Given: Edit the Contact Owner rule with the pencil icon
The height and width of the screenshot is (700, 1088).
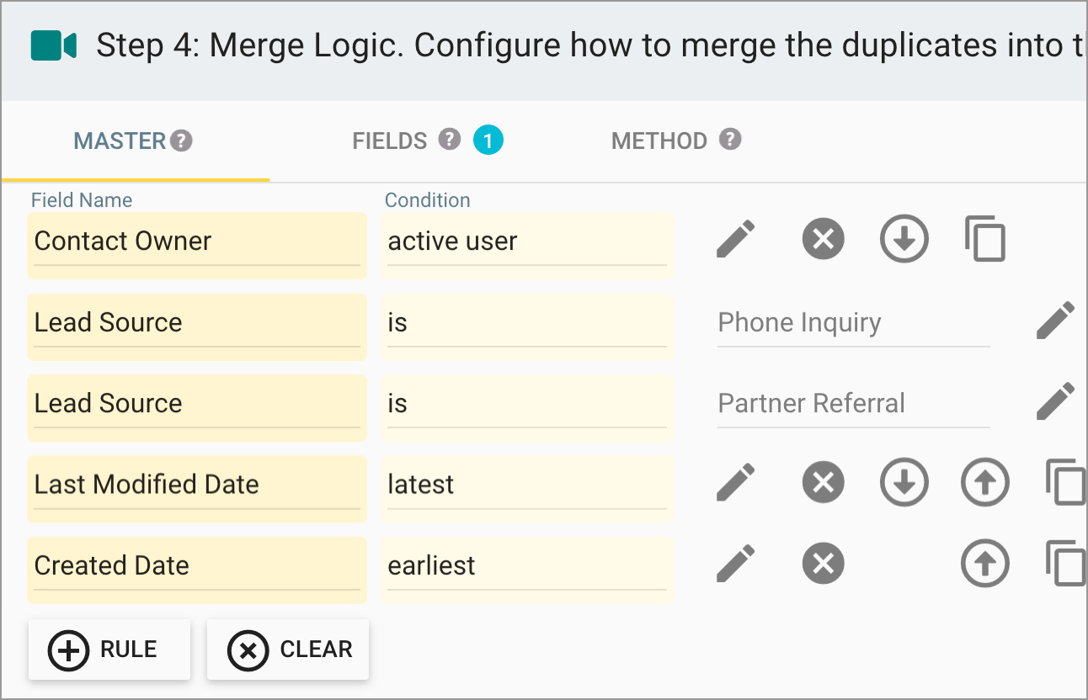Looking at the screenshot, I should tap(735, 239).
